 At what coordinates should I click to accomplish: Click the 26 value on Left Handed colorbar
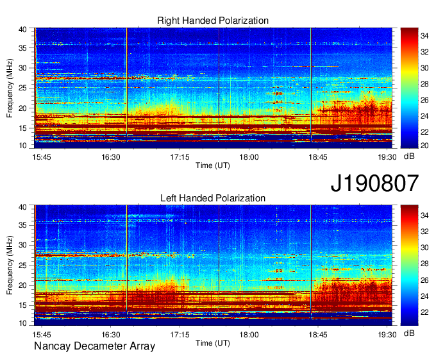(x=424, y=280)
